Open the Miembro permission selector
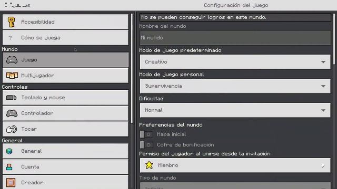 (235, 165)
